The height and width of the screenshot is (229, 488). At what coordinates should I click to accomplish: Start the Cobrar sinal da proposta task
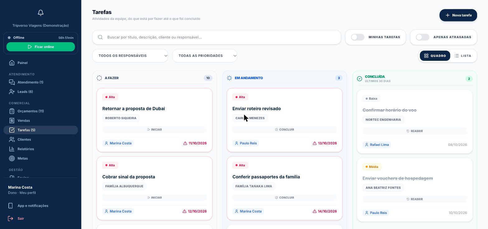click(x=154, y=198)
